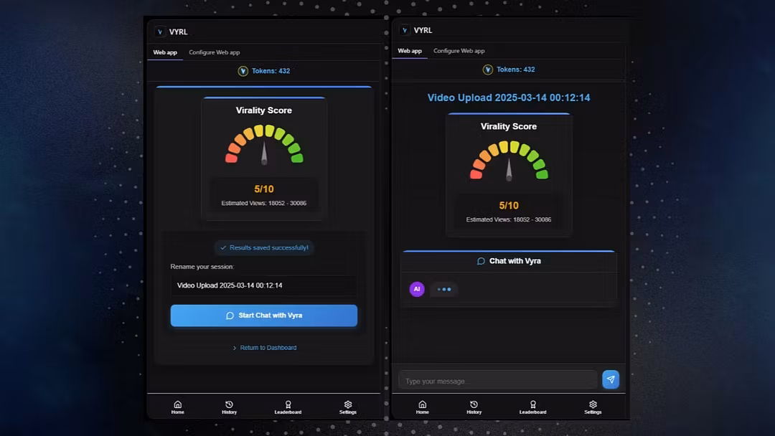Click the VYRL logo in left panel
775x436 pixels.
pos(159,32)
